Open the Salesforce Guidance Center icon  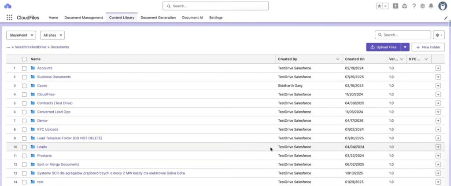[405, 6]
